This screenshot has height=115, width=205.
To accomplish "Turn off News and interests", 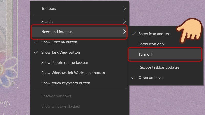I will [145, 54].
